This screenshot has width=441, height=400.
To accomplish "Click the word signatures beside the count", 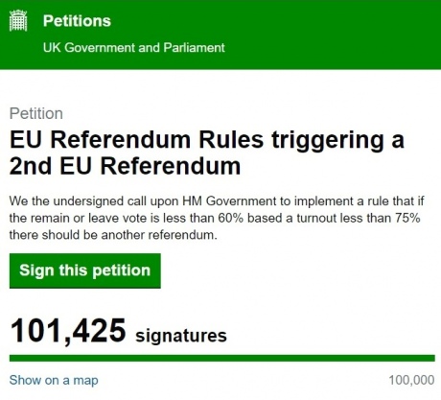I will pyautogui.click(x=181, y=336).
